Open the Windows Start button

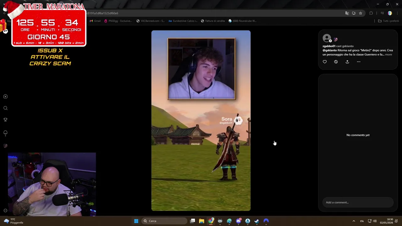point(136,221)
